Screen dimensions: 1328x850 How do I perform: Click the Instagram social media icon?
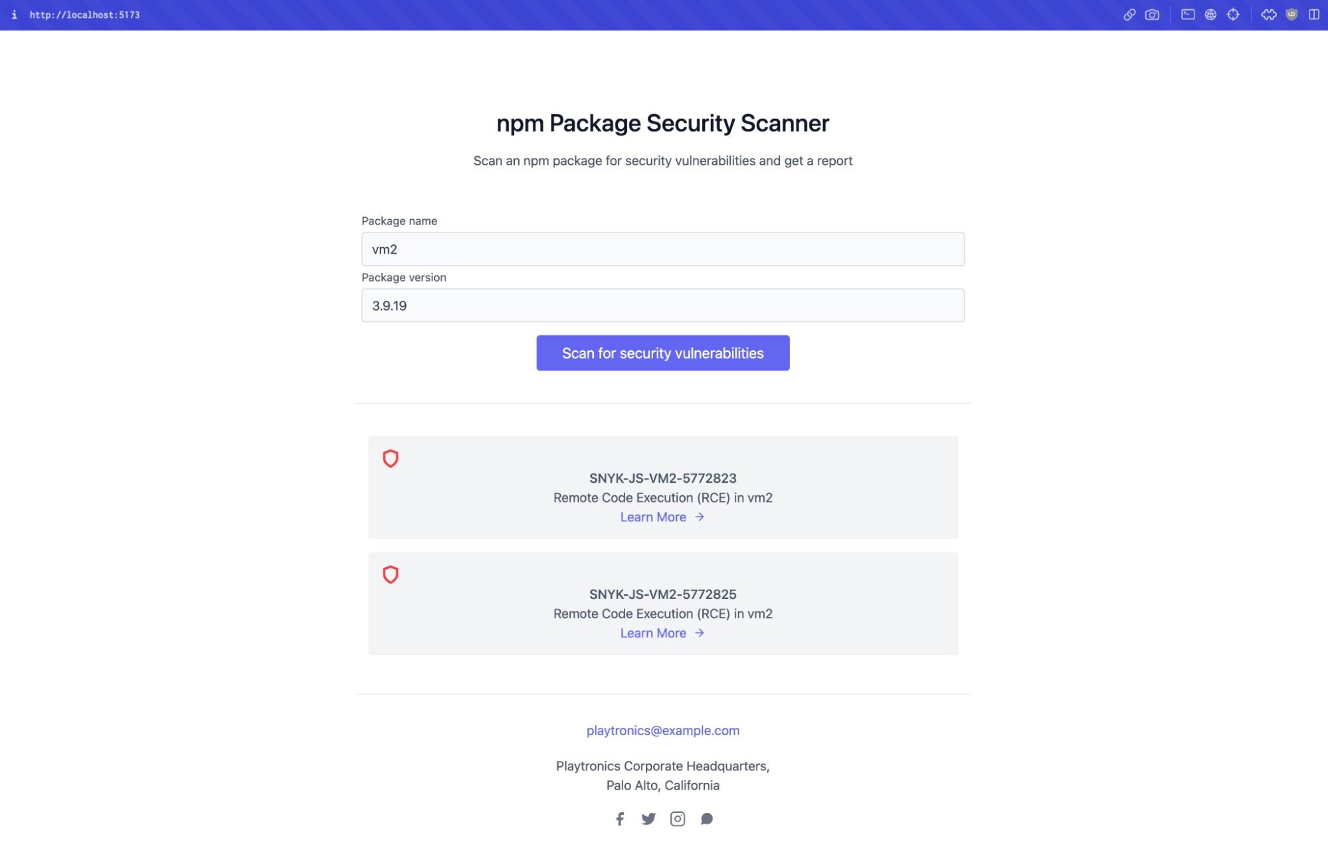pos(678,818)
